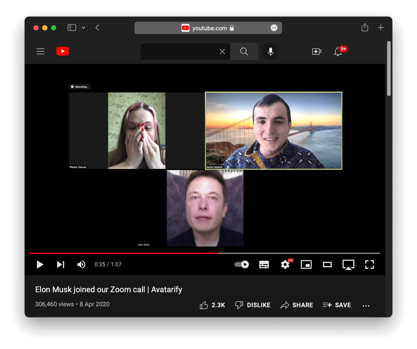Open the AirPlay icon in the player
Viewport: 417px width, 349px height.
[348, 265]
